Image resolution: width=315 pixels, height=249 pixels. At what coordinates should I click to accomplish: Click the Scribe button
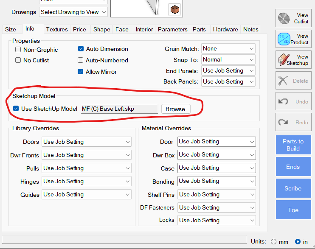click(293, 188)
